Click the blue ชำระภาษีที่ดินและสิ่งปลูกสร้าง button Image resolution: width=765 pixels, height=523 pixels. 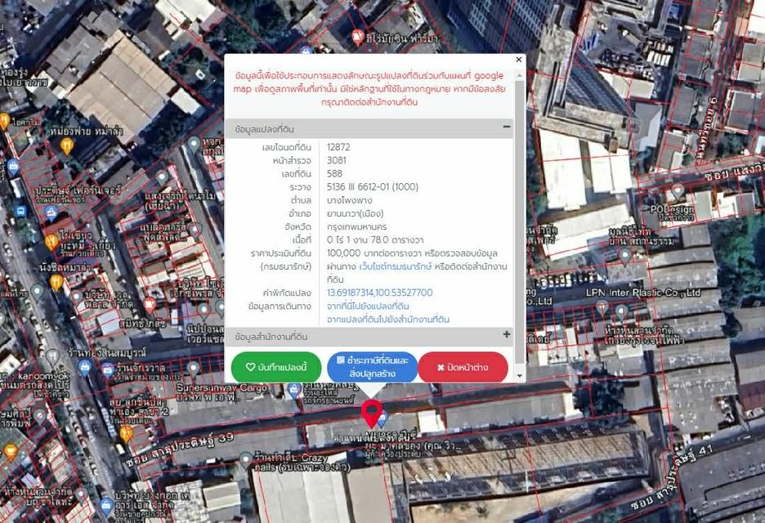(372, 367)
